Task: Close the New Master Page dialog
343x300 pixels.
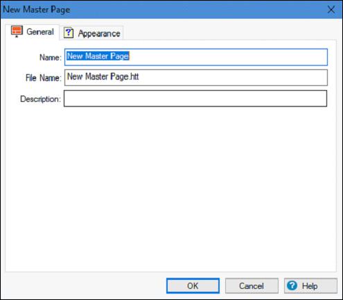Action: tap(331, 10)
